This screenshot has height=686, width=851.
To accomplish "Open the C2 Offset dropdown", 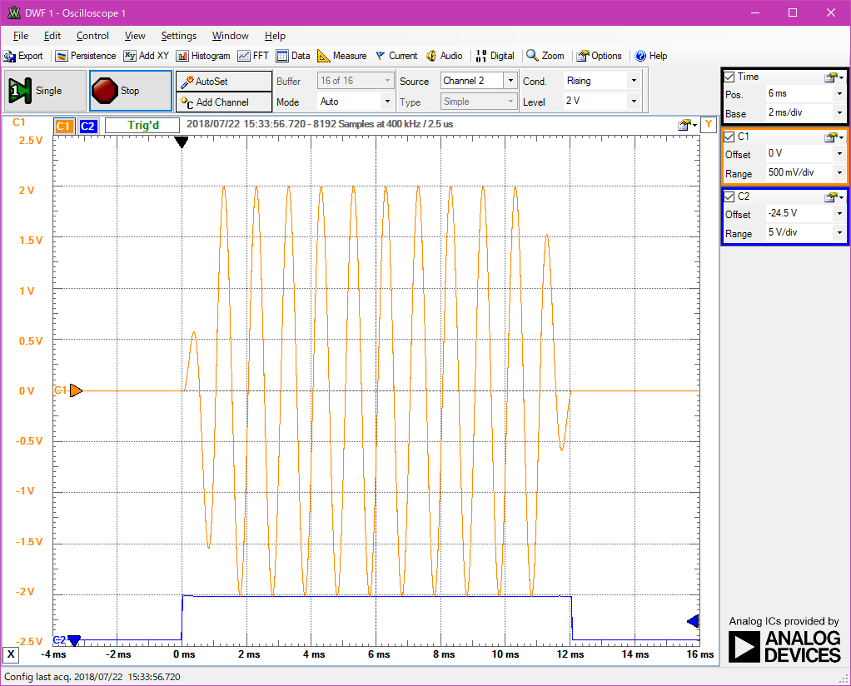I will 839,213.
